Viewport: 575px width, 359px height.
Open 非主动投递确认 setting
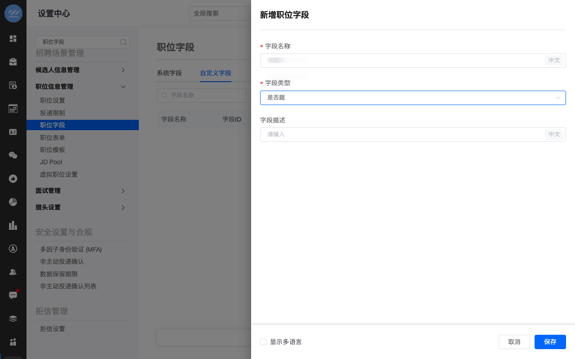[62, 262]
